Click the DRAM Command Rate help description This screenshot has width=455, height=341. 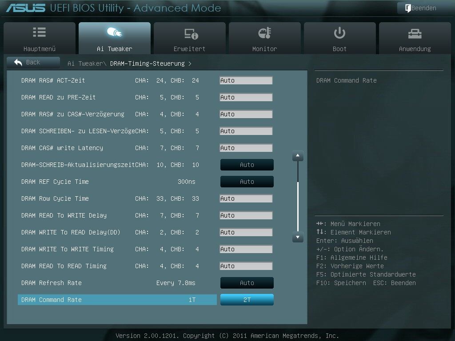pyautogui.click(x=347, y=80)
